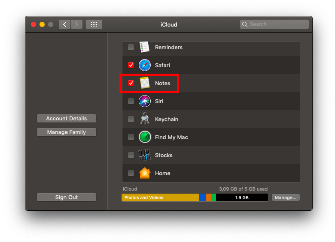This screenshot has height=242, width=335.
Task: Click the Safari label
Action: [162, 65]
